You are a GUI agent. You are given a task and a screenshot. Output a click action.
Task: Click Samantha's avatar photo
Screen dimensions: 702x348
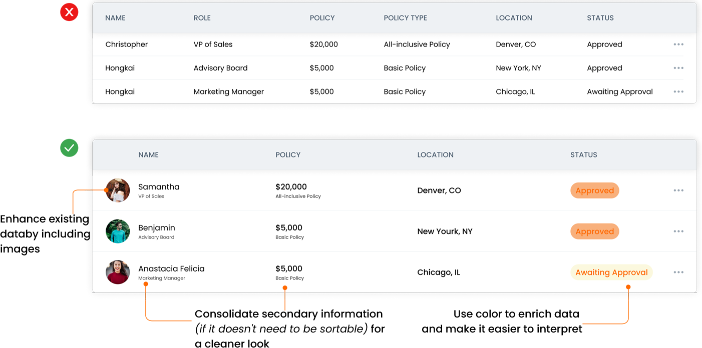coord(118,190)
